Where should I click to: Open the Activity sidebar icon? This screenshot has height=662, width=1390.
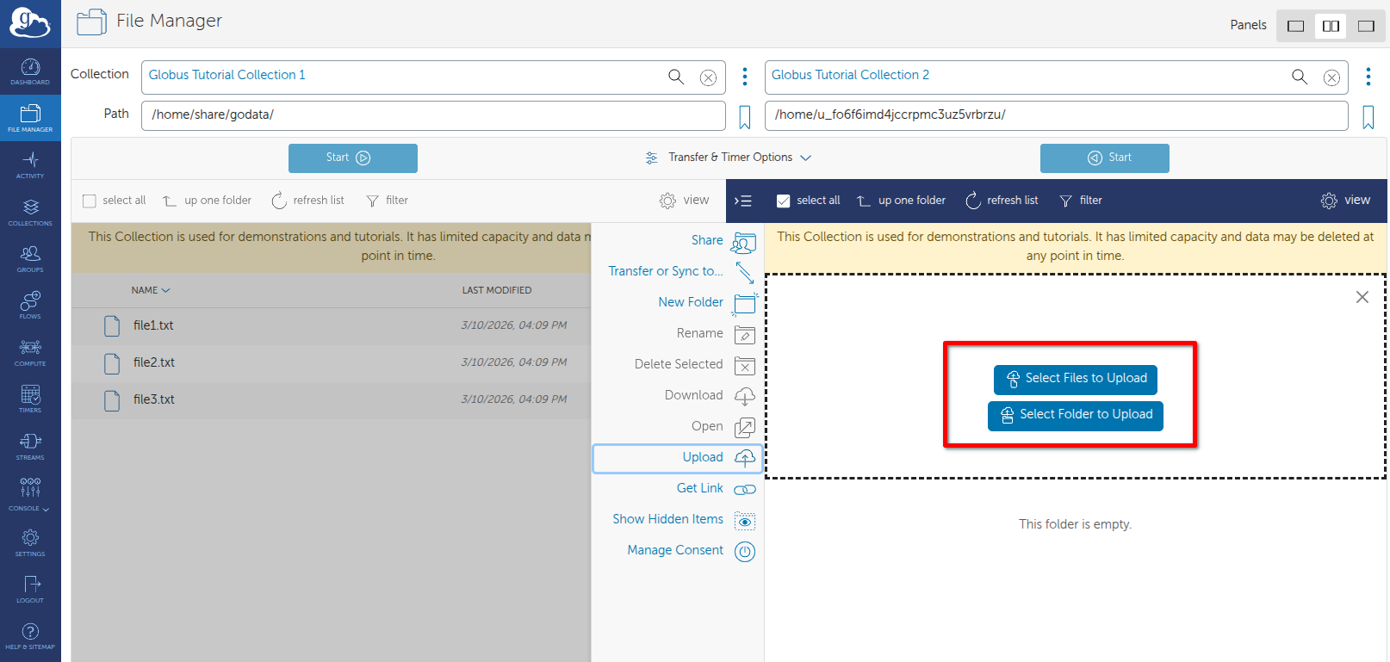(x=30, y=165)
